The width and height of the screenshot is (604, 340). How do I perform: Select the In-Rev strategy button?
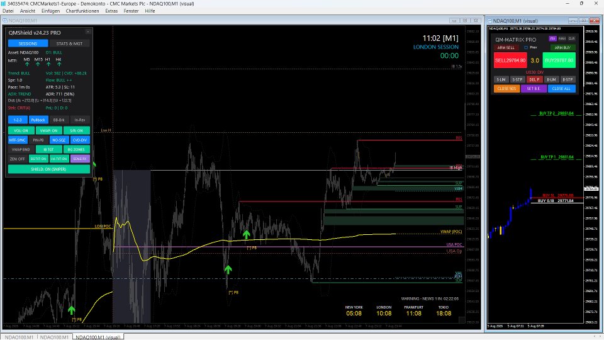[80, 120]
